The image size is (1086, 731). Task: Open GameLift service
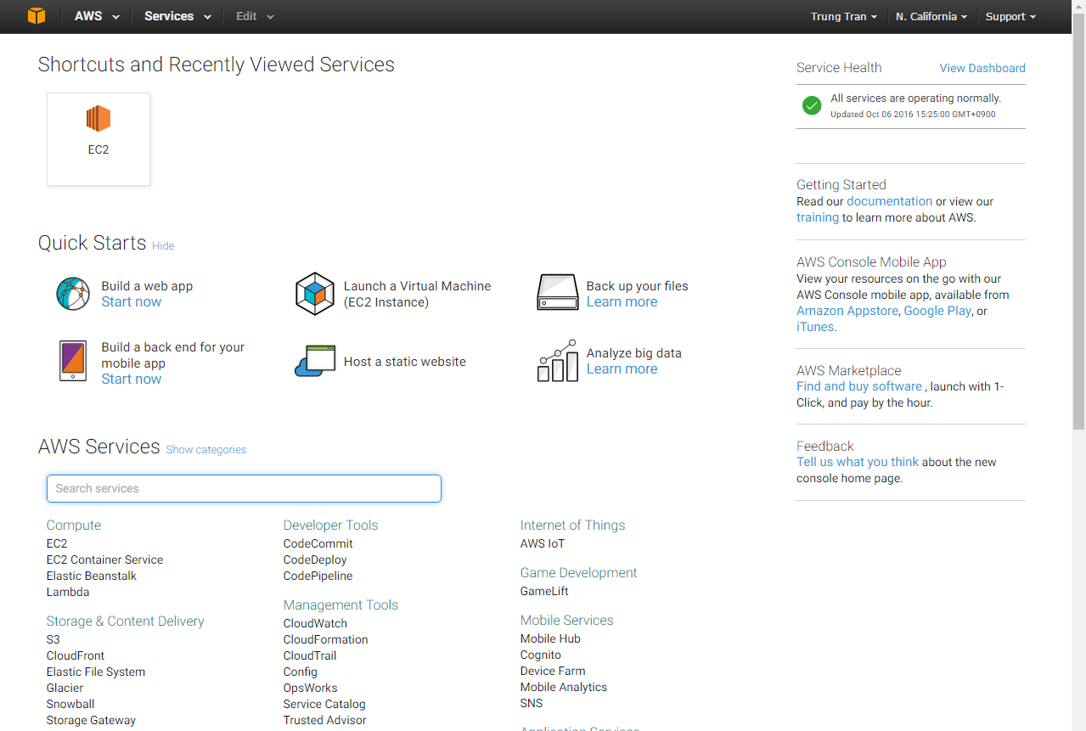point(544,591)
